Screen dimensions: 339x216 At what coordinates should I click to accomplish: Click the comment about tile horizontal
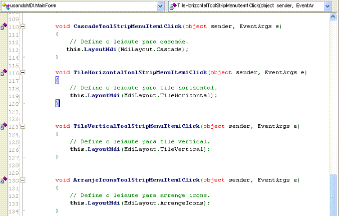tap(143, 88)
